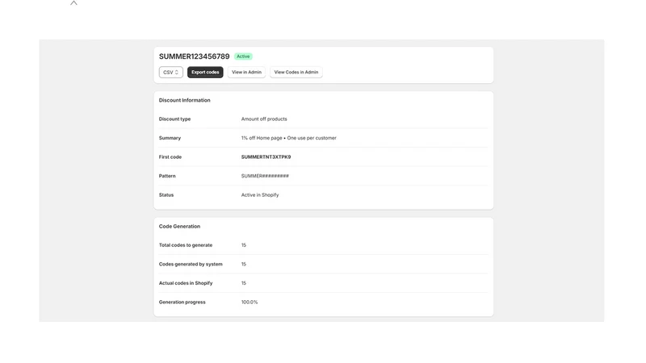Open the CSV format dropdown

point(171,72)
